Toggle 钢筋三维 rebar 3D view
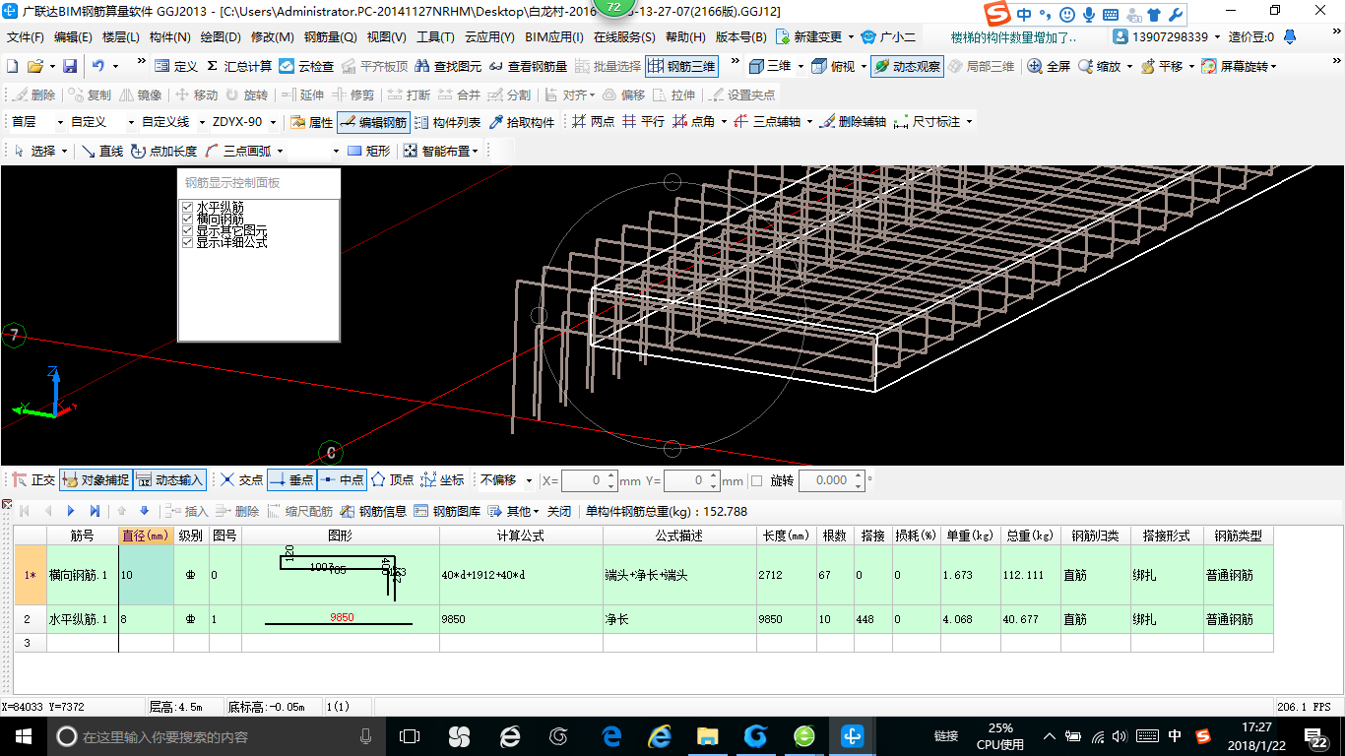The height and width of the screenshot is (756, 1345). point(681,66)
